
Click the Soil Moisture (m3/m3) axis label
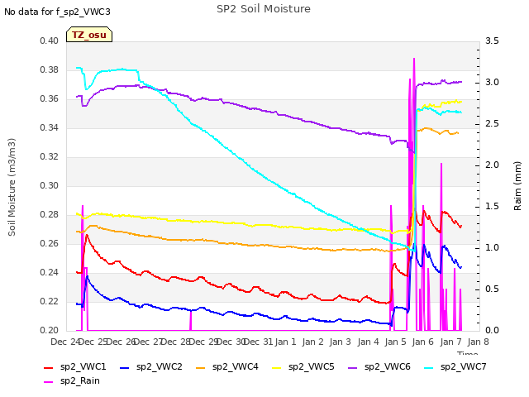[x=12, y=187]
